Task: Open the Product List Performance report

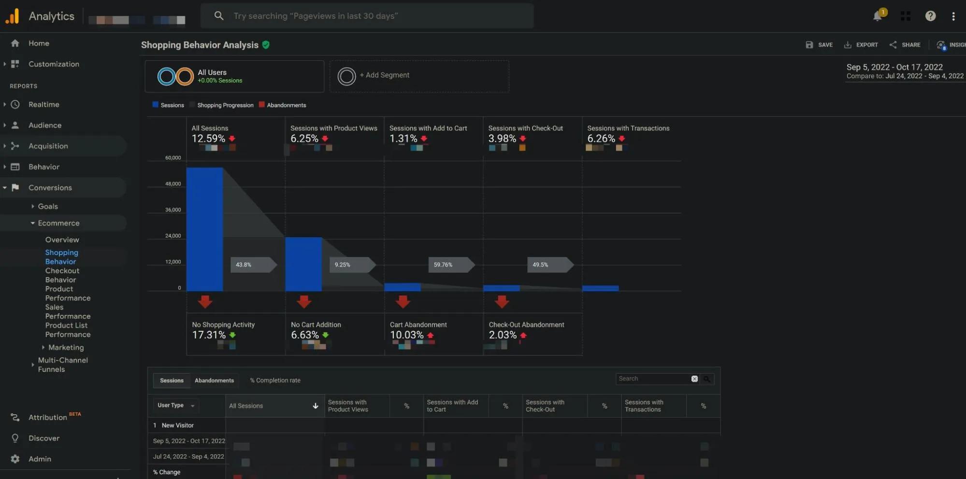Action: click(x=68, y=330)
